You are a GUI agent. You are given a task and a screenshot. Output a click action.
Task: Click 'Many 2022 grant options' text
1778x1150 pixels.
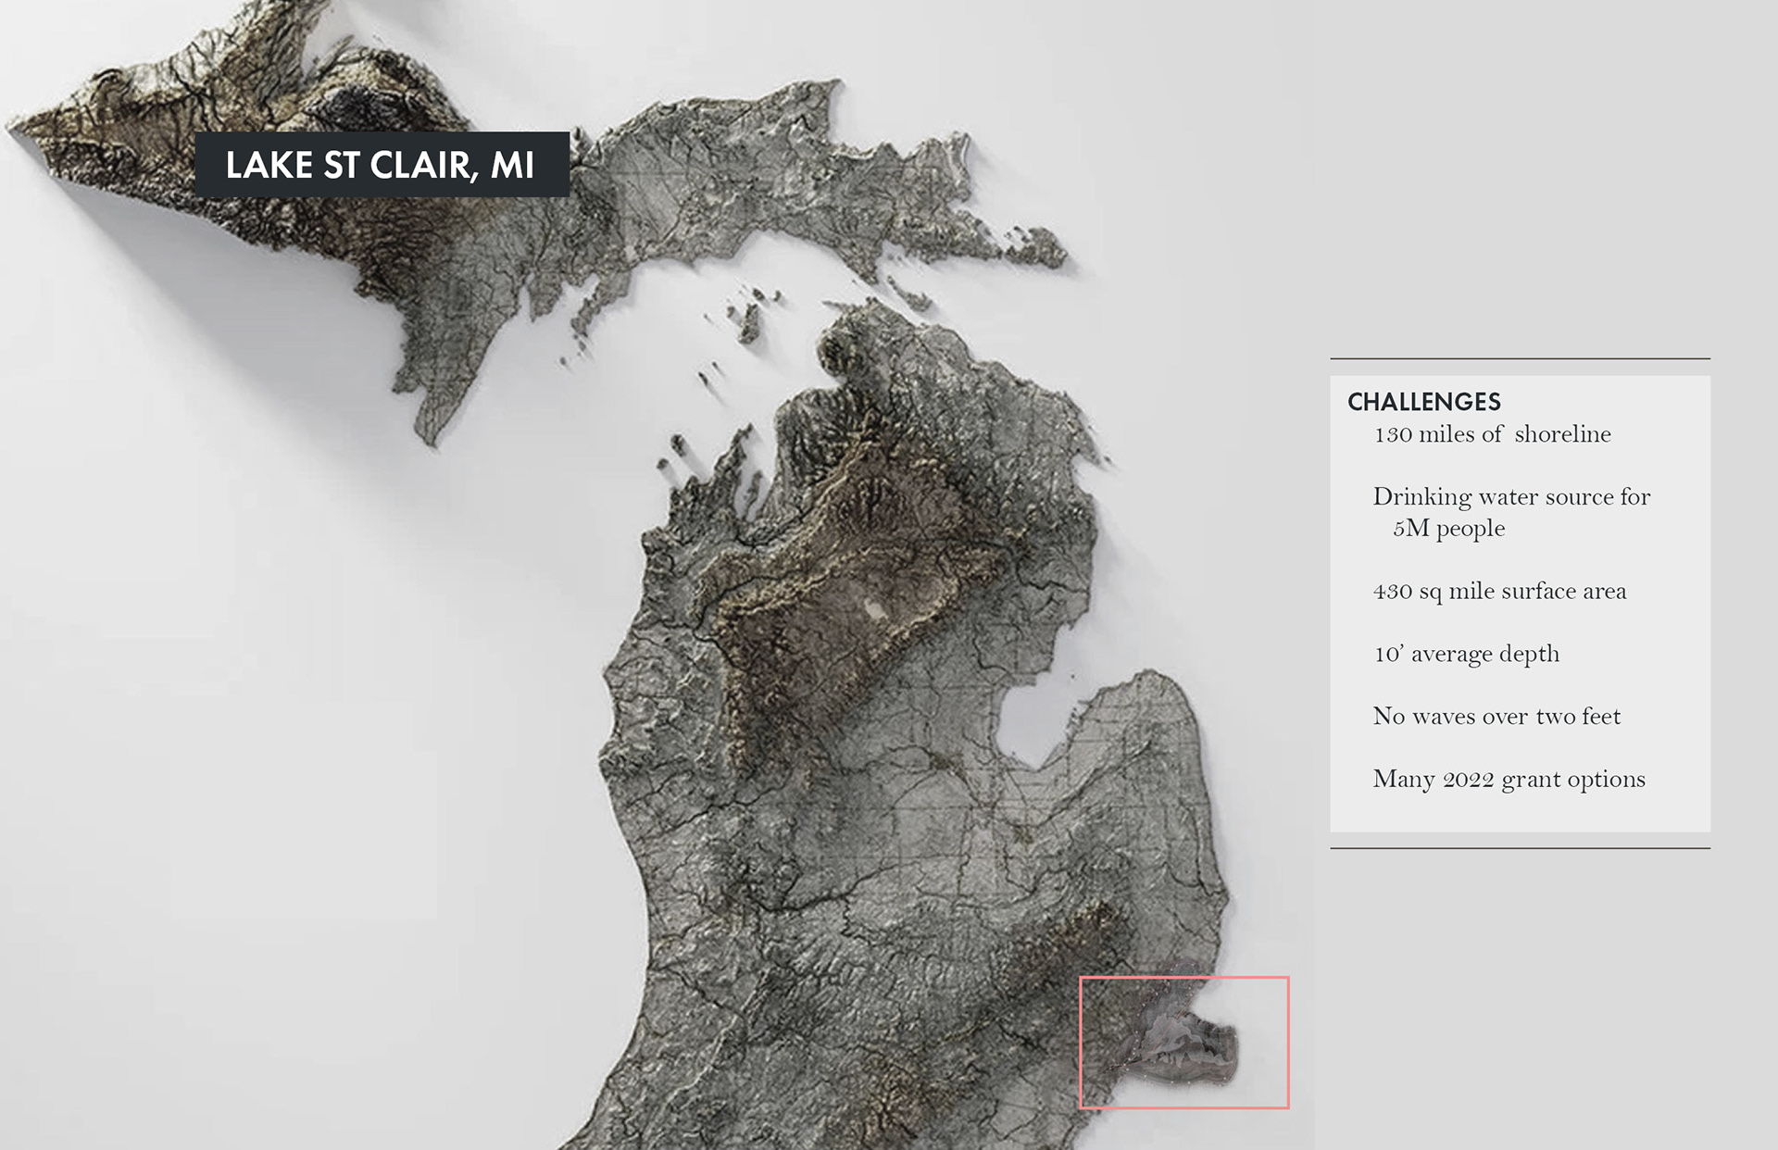[1509, 780]
